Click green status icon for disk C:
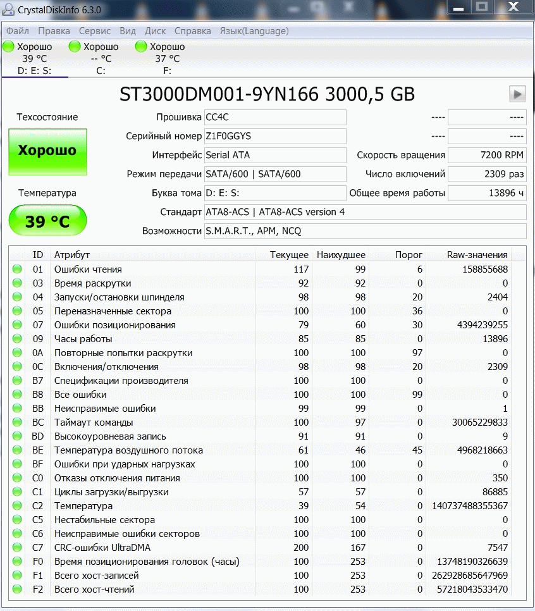 click(75, 47)
